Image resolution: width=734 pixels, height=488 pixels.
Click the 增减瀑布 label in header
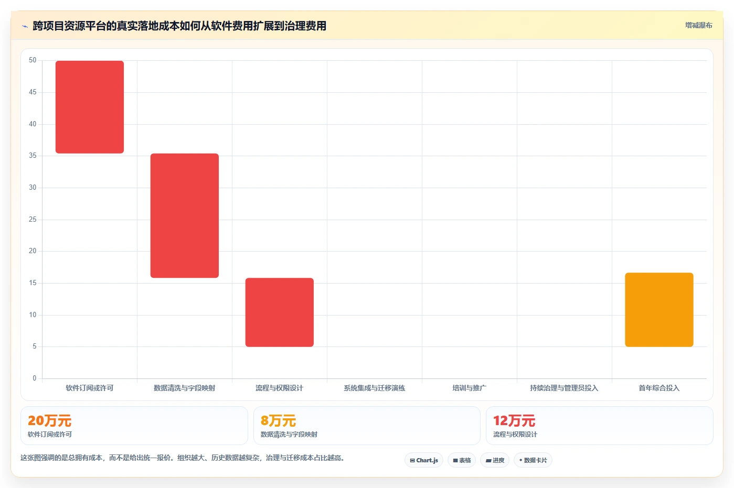(x=698, y=25)
